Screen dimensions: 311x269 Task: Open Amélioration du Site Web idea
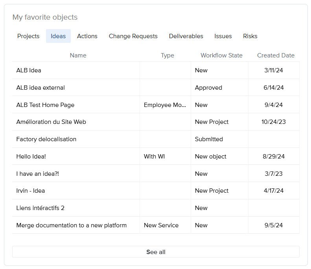pos(51,122)
